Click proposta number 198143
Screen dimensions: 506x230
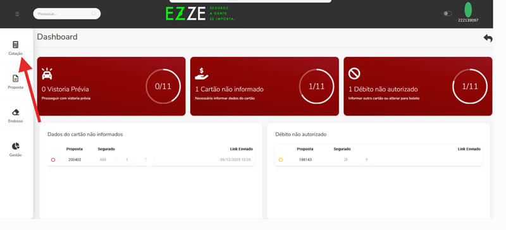305,160
